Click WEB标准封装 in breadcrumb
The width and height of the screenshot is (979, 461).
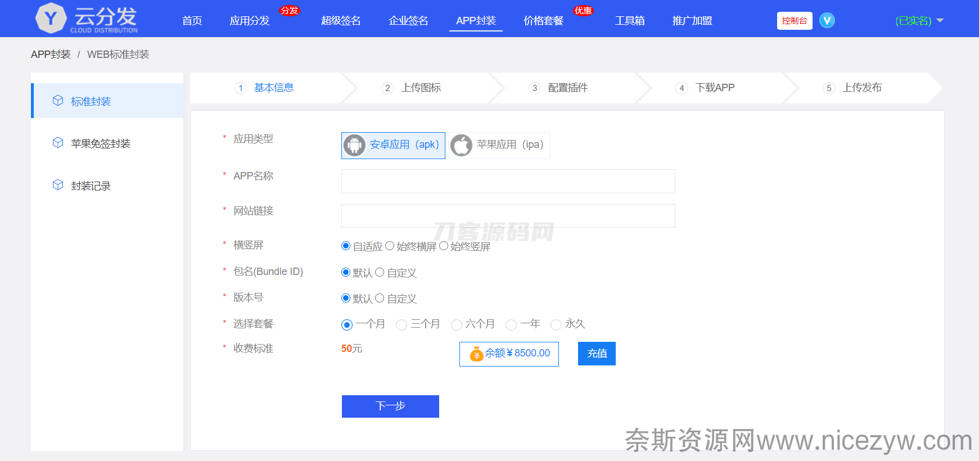pyautogui.click(x=118, y=55)
